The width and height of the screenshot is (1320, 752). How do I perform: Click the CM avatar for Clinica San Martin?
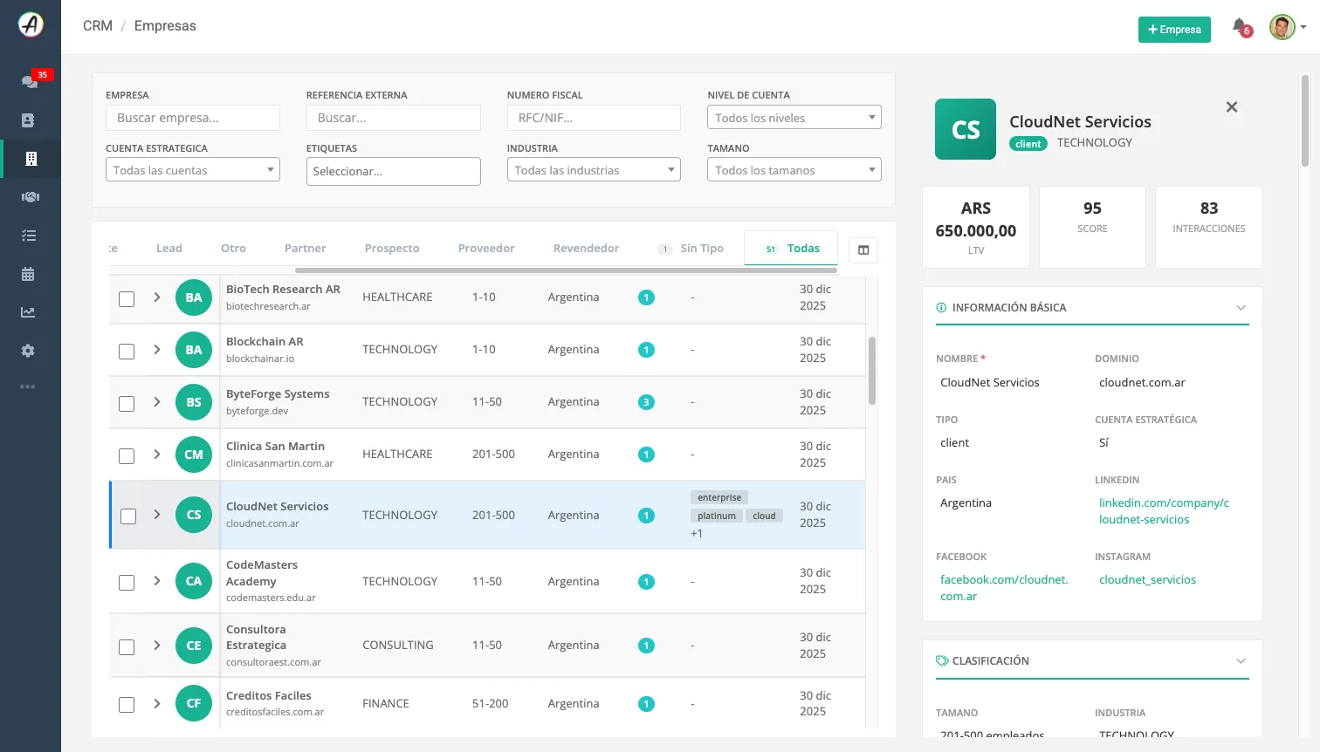click(x=194, y=455)
